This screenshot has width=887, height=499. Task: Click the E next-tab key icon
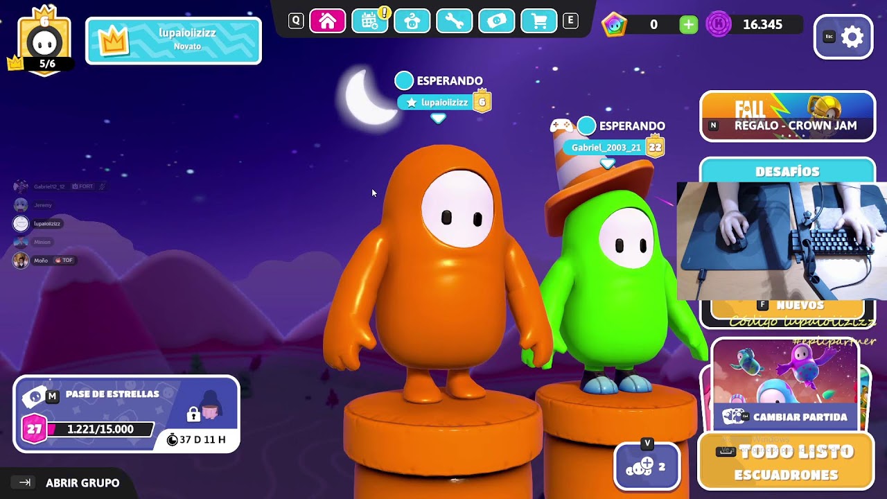pos(570,21)
